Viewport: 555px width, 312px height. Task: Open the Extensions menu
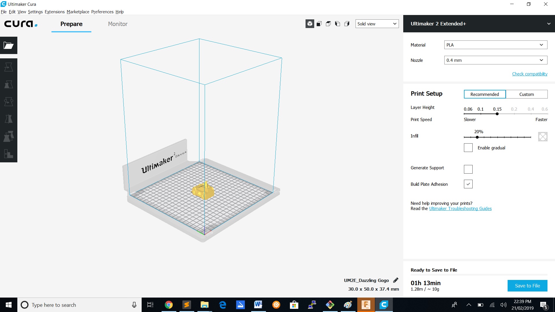[55, 12]
